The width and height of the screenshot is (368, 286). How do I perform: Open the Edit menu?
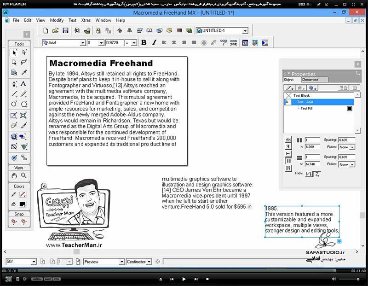coord(28,20)
